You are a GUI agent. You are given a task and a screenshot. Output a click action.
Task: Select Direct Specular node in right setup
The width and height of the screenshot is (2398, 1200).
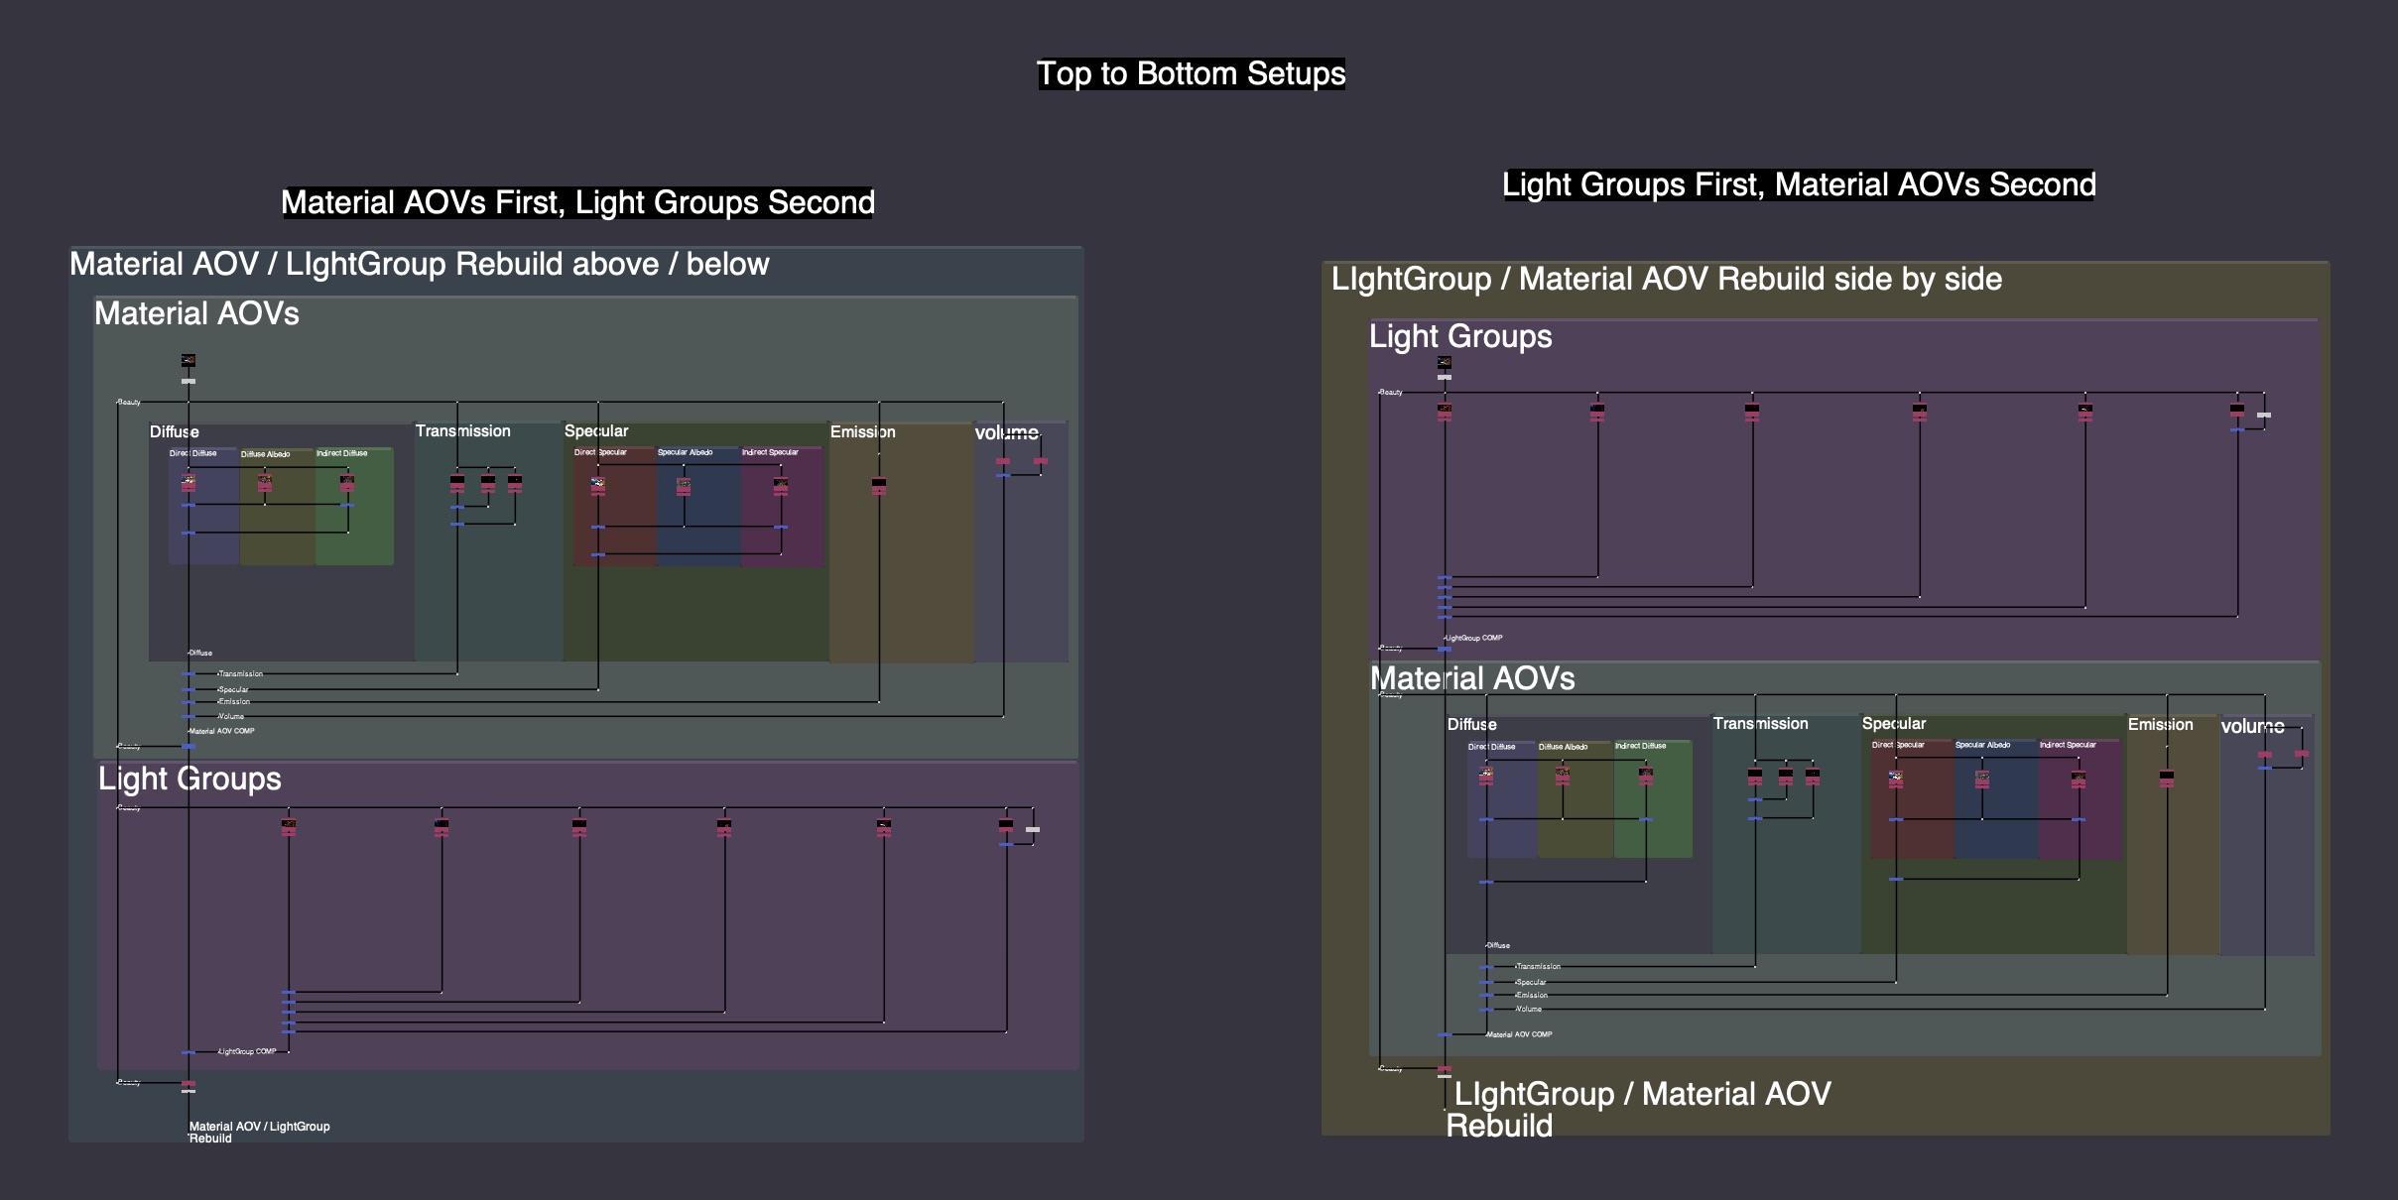pyautogui.click(x=1896, y=779)
